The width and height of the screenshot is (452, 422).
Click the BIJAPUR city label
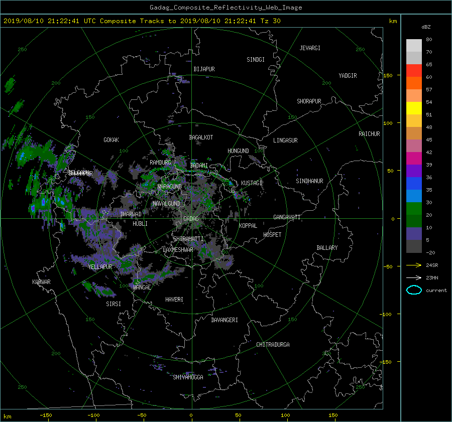[x=204, y=69]
